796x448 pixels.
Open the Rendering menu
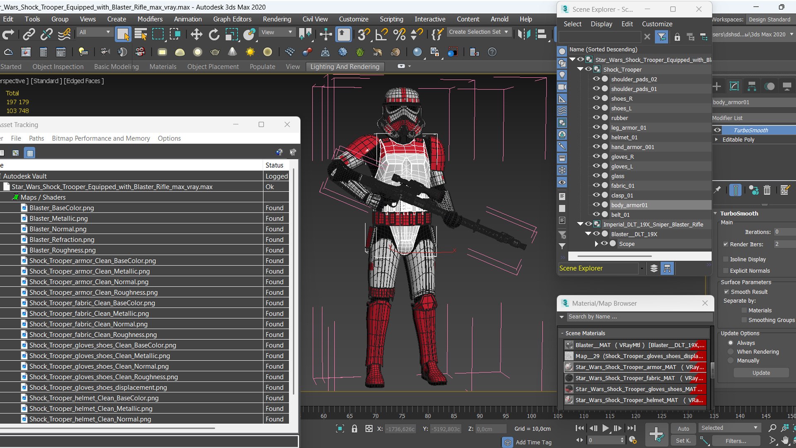[277, 19]
